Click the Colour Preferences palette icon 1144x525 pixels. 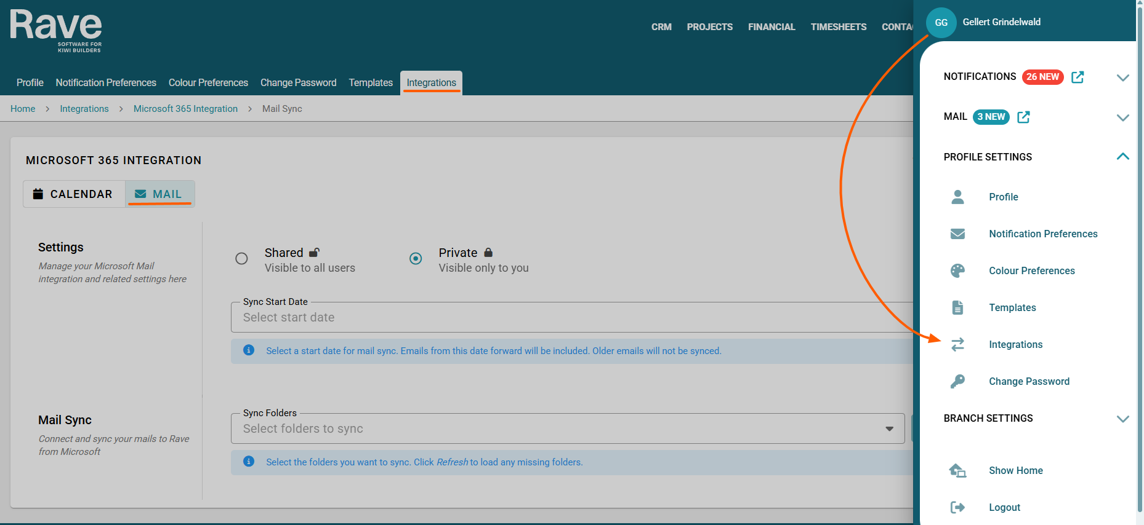click(x=957, y=270)
